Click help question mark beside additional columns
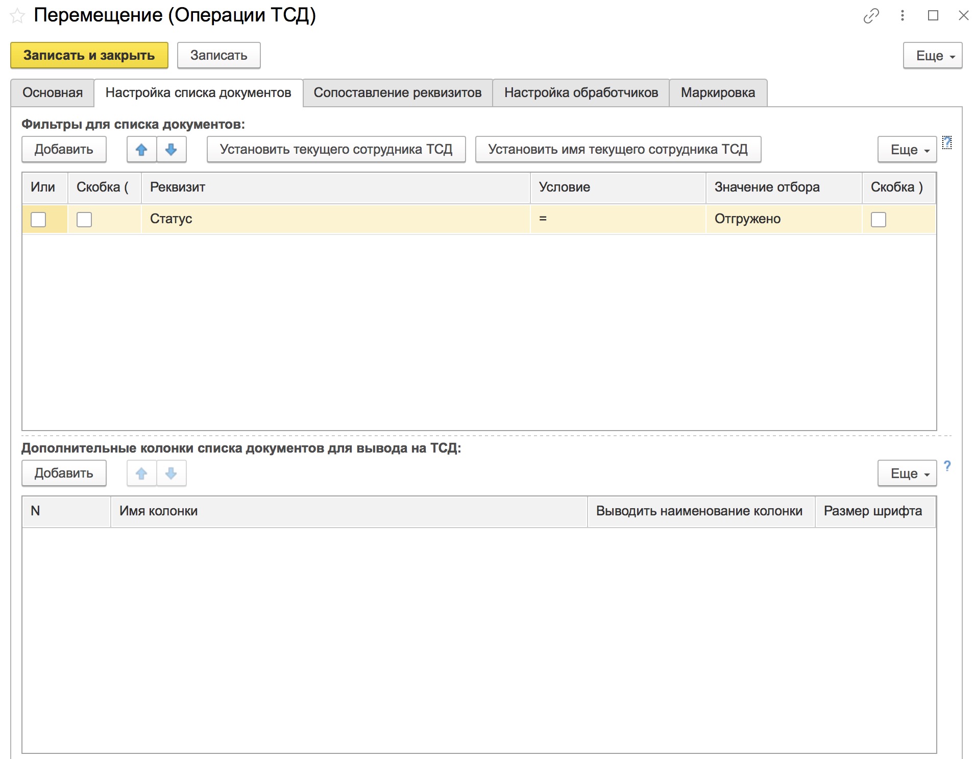The width and height of the screenshot is (974, 759). pyautogui.click(x=947, y=466)
